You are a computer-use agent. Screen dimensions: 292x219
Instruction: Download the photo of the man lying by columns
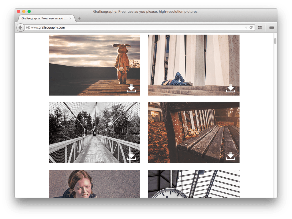(230, 88)
